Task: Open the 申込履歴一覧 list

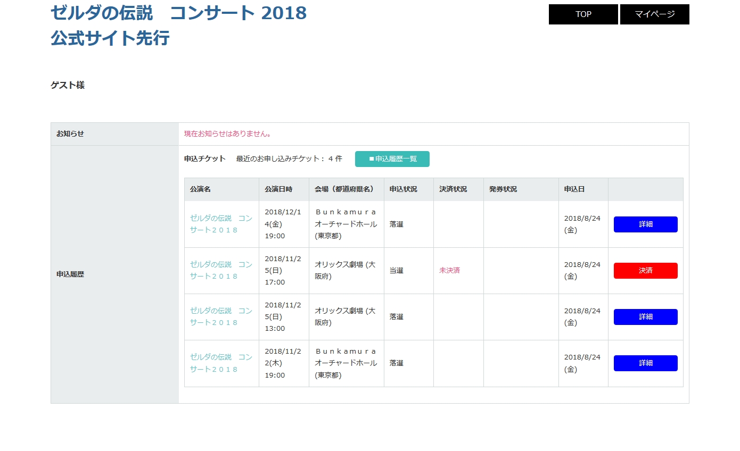Action: click(392, 159)
